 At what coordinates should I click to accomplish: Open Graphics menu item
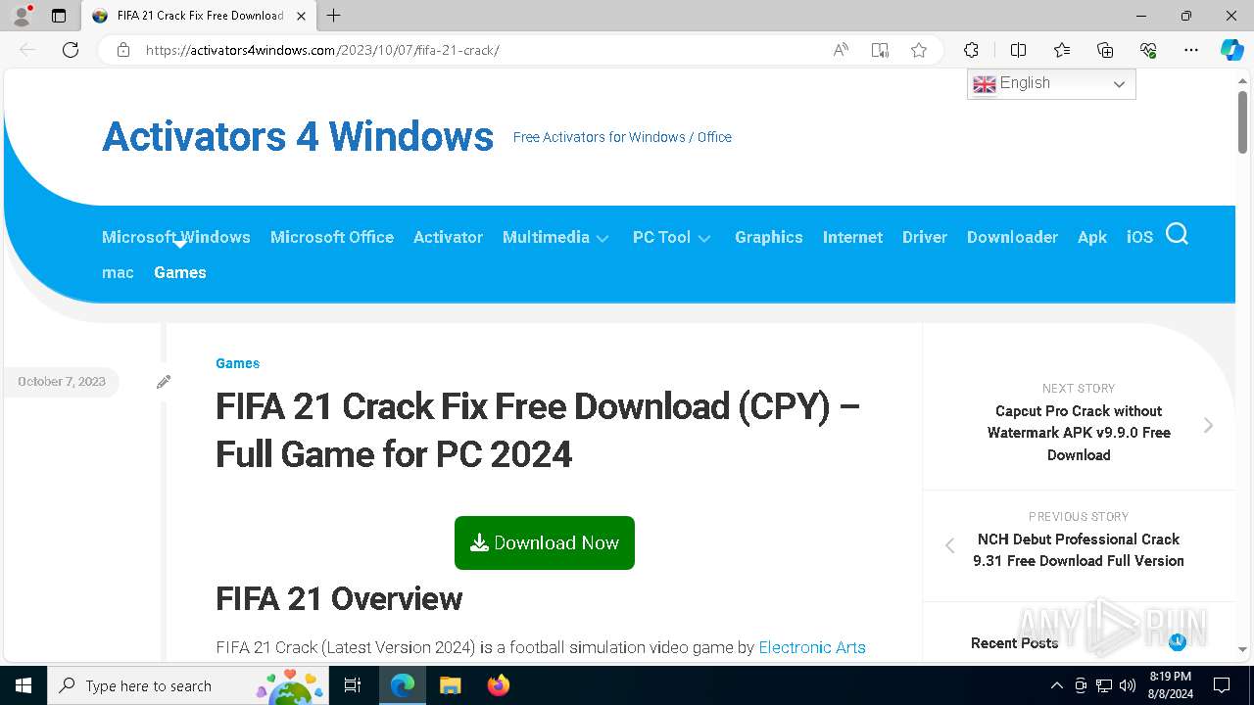tap(769, 237)
